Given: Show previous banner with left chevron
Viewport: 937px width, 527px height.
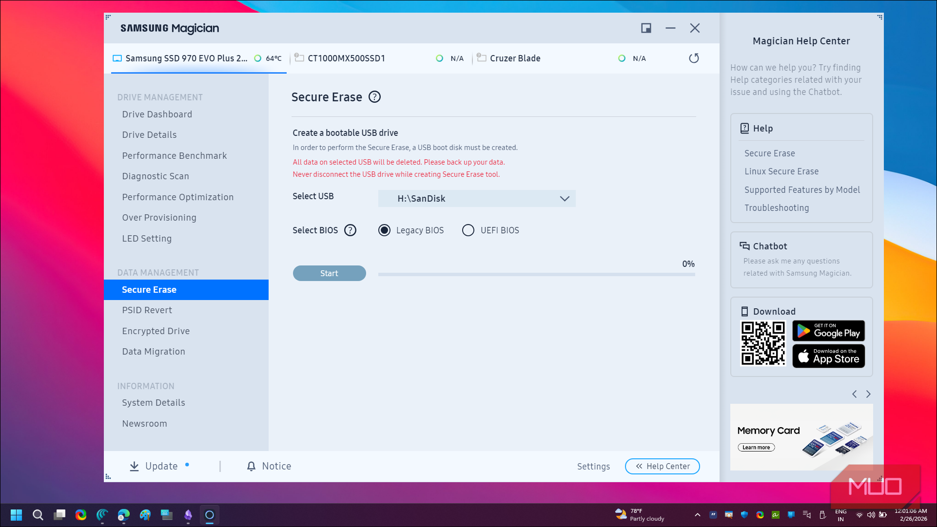Looking at the screenshot, I should pyautogui.click(x=854, y=394).
